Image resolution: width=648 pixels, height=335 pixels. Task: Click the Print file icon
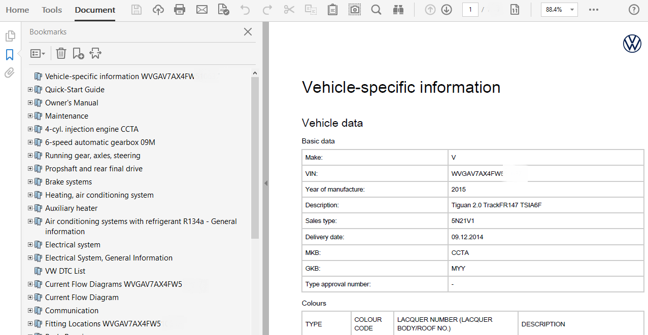click(x=179, y=10)
